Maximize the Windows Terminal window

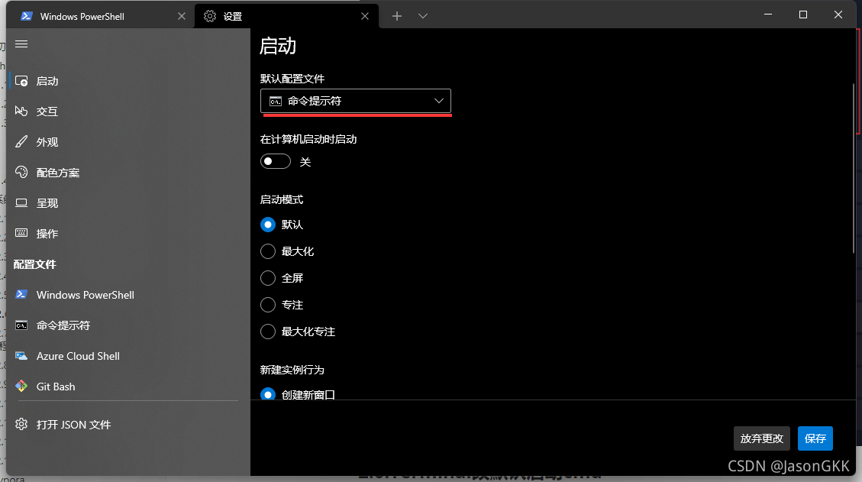point(803,15)
